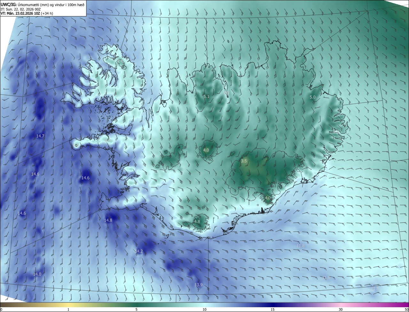Click the 'IT: Sun. 22. 02. 2026 00Z' line
The width and height of the screenshot is (409, 312).
[21, 9]
